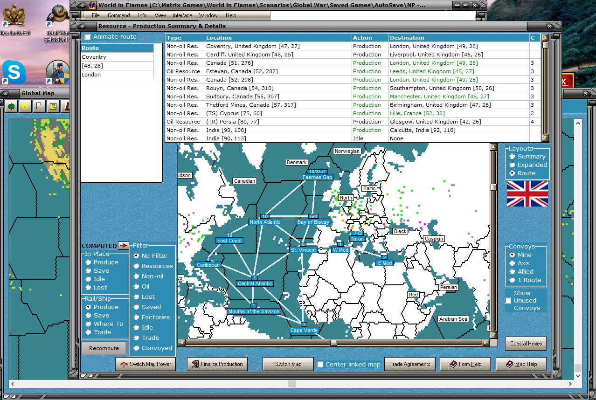Image resolution: width=596 pixels, height=400 pixels.
Task: Open the Command menu
Action: coord(118,15)
